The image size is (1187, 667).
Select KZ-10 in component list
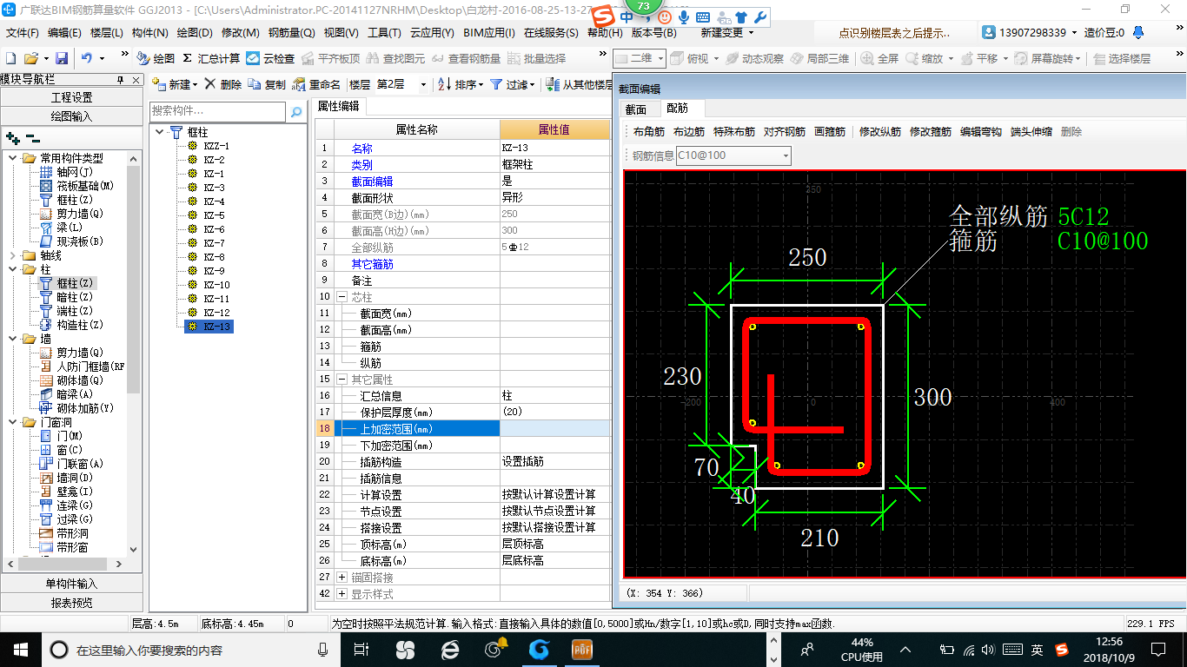click(216, 285)
